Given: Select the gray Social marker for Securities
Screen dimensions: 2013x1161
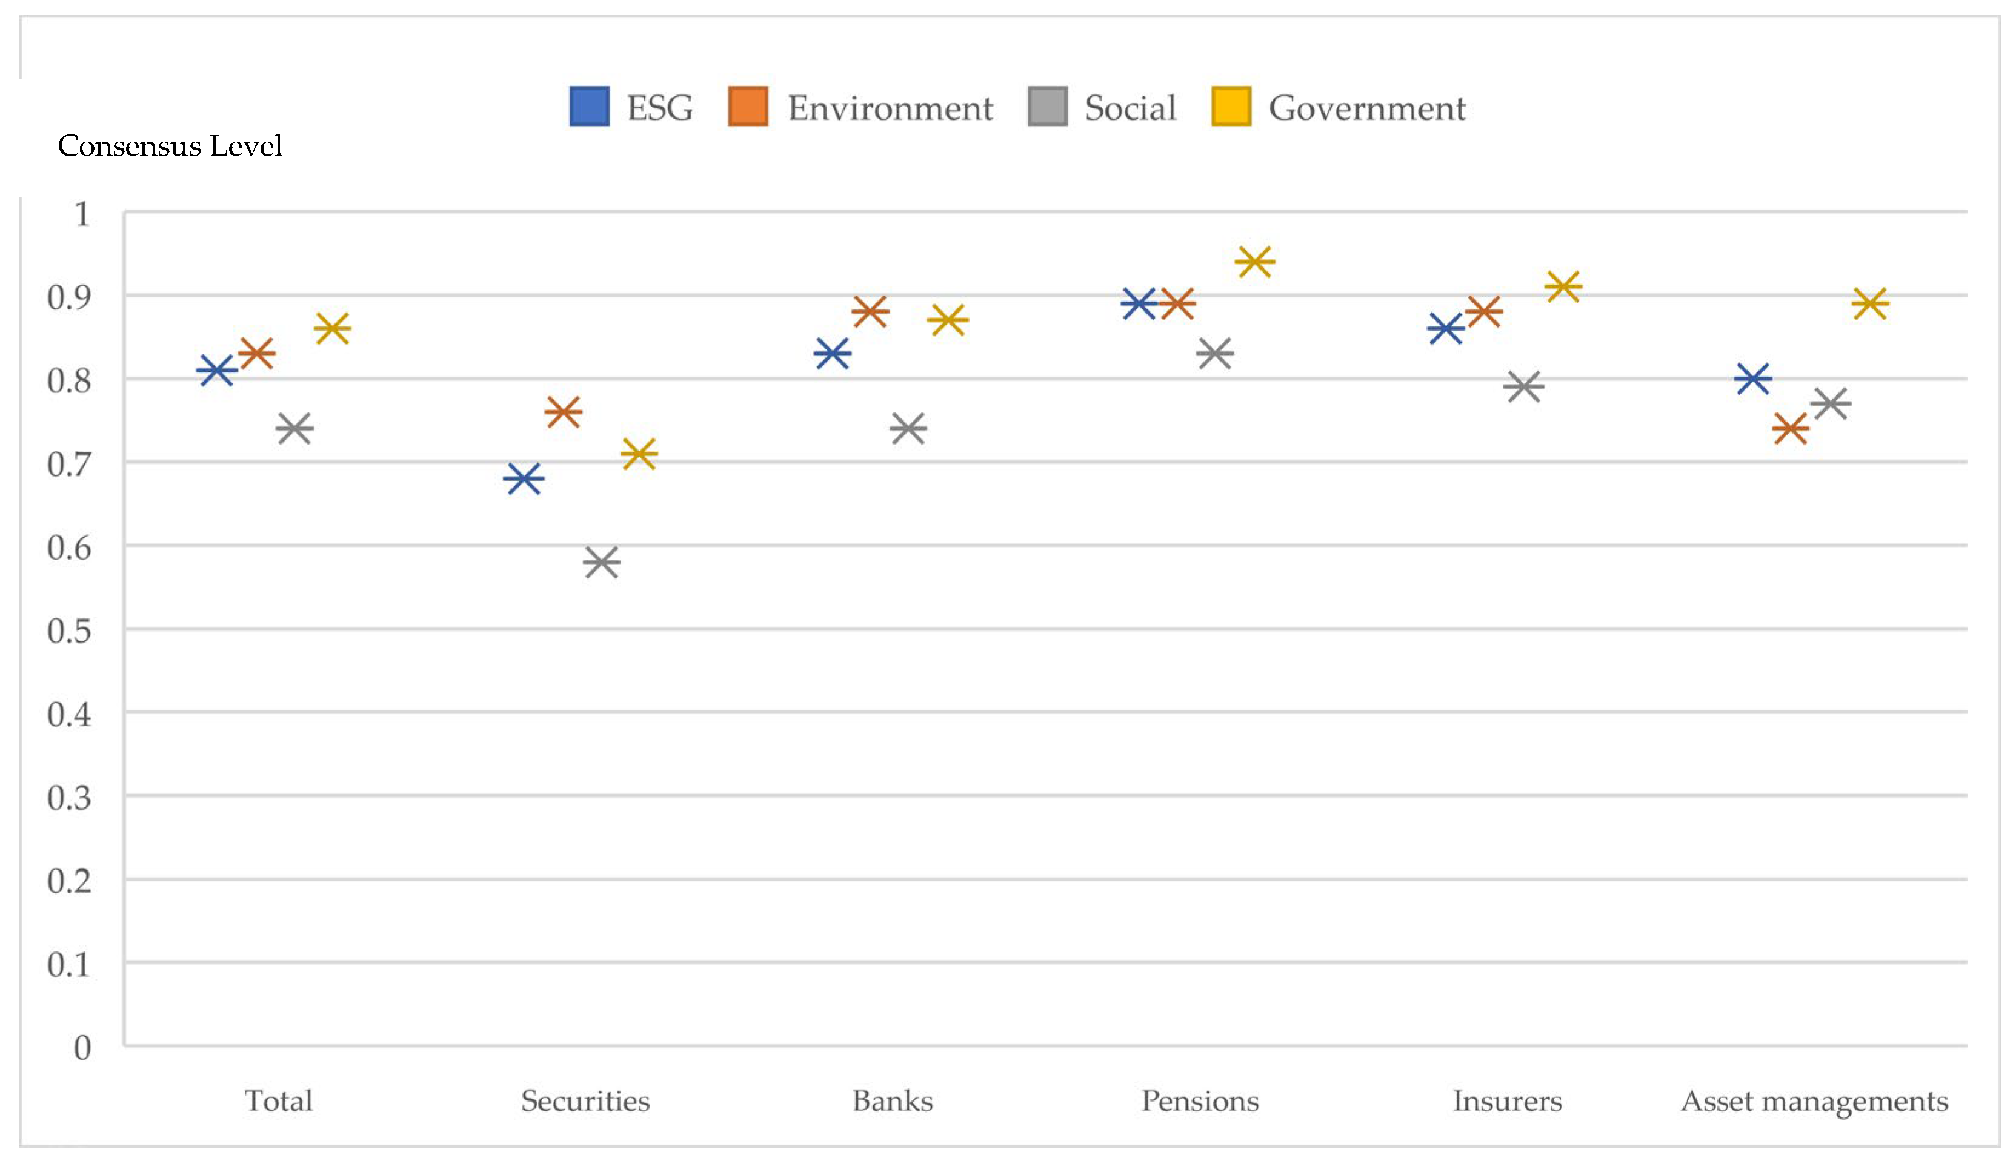Looking at the screenshot, I should 601,562.
